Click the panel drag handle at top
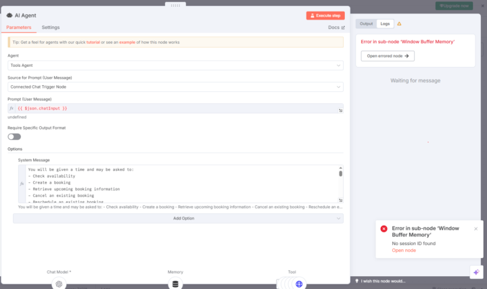 [x=175, y=5]
